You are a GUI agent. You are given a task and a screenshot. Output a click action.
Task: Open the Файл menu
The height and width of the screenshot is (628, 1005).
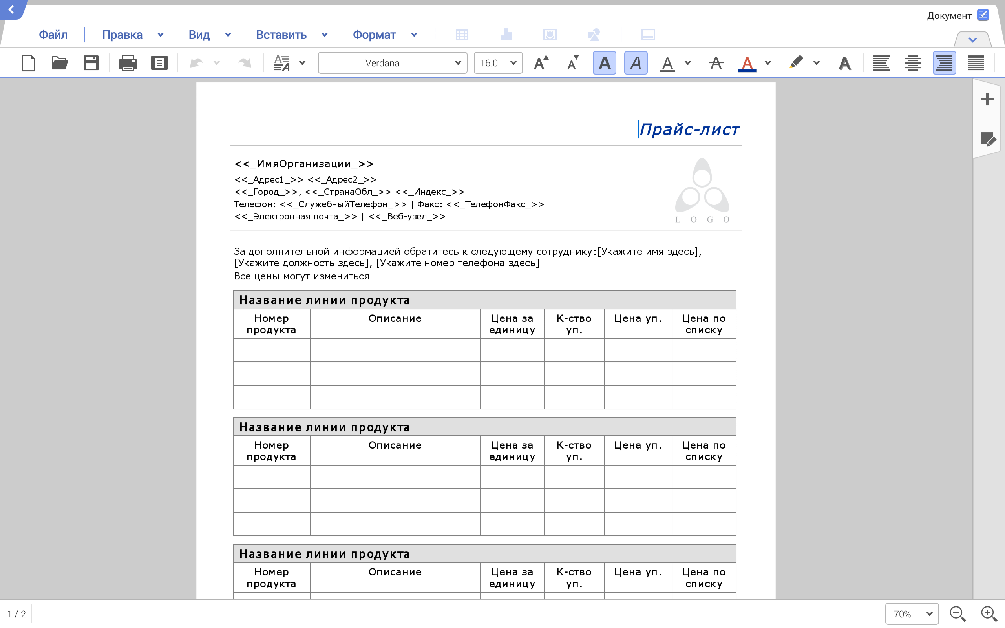click(53, 35)
